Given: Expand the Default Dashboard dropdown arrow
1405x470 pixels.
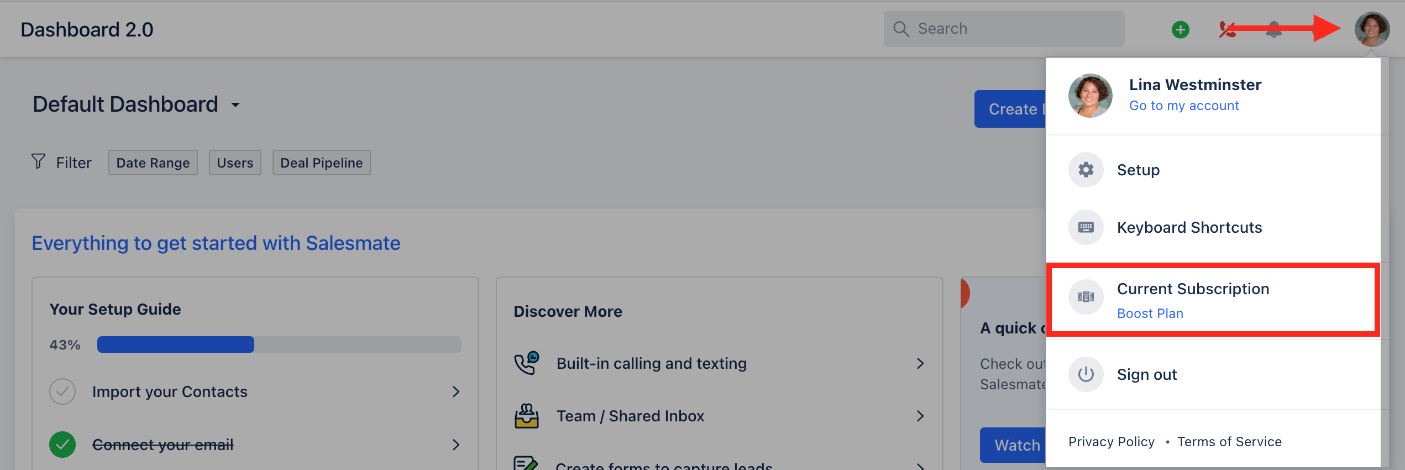Looking at the screenshot, I should 235,105.
